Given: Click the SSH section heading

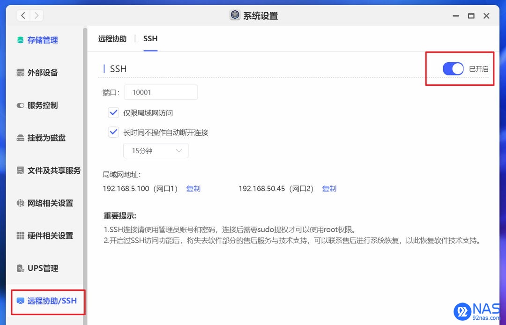Looking at the screenshot, I should pyautogui.click(x=118, y=69).
